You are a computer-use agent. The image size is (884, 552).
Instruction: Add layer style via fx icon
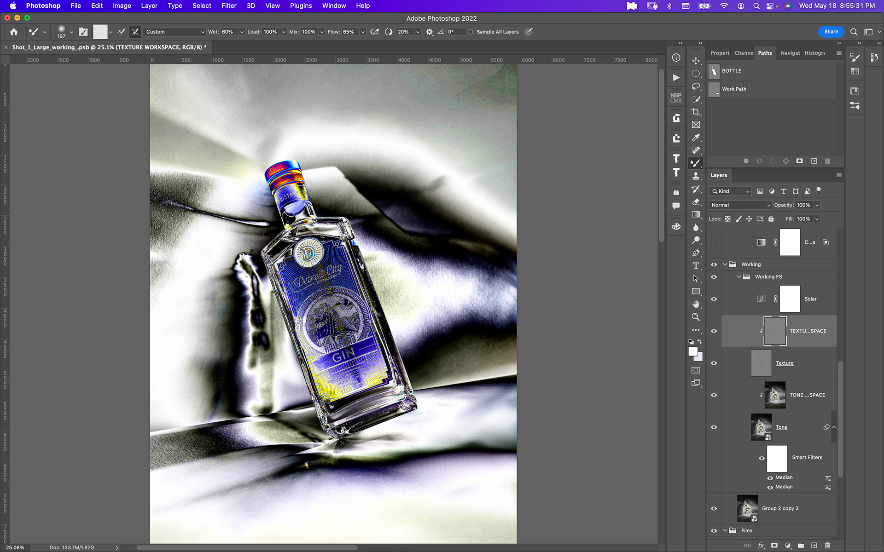[761, 546]
